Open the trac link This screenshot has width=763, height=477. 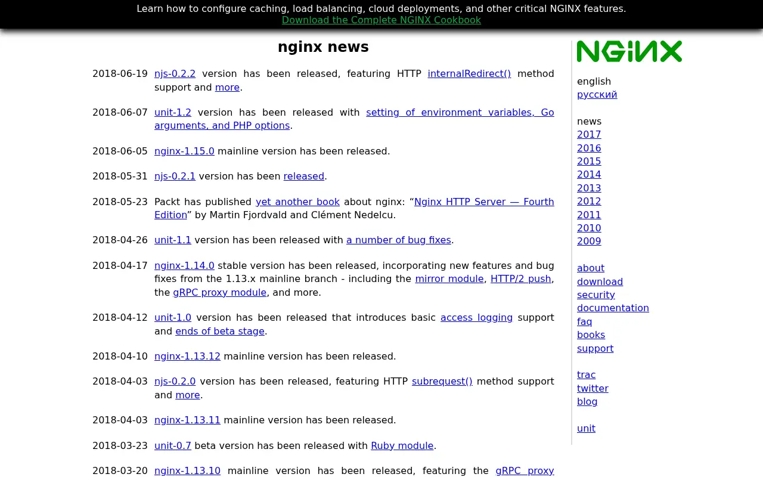click(x=586, y=374)
